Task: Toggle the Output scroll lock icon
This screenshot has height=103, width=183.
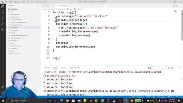Action: [172, 68]
